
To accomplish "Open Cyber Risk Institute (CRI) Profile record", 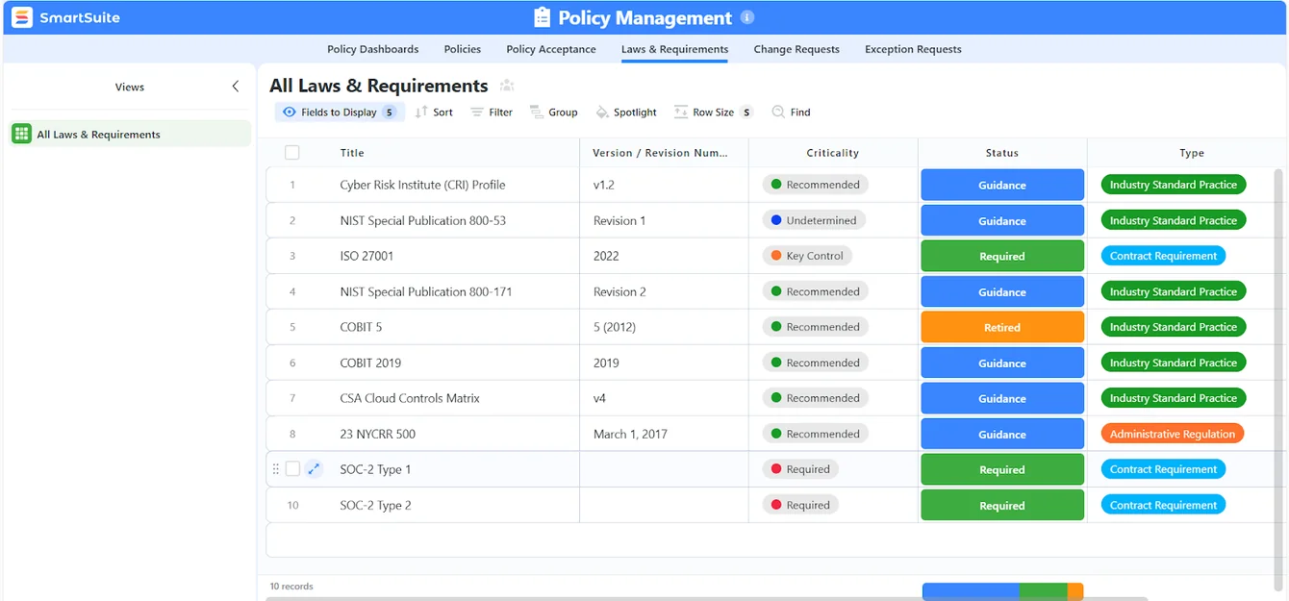I will click(x=422, y=185).
